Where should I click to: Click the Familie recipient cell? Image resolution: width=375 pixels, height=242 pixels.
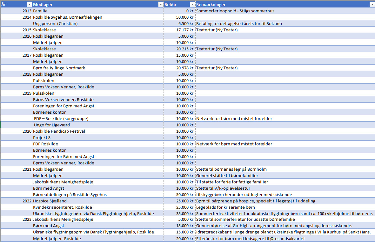(98, 11)
